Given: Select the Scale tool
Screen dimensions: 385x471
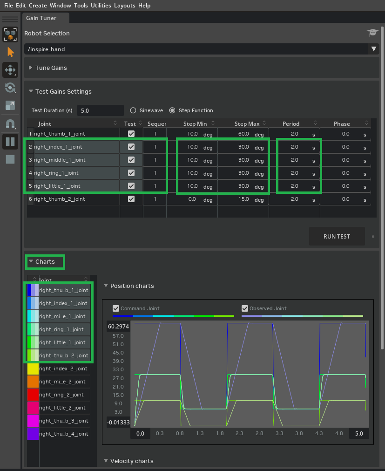Looking at the screenshot, I should coord(10,105).
